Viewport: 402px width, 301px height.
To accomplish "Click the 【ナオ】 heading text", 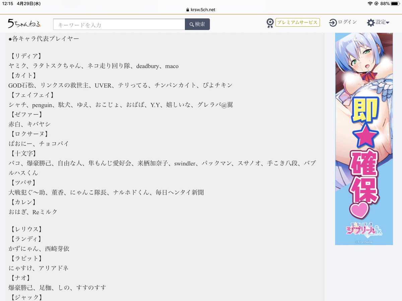I will [20, 278].
